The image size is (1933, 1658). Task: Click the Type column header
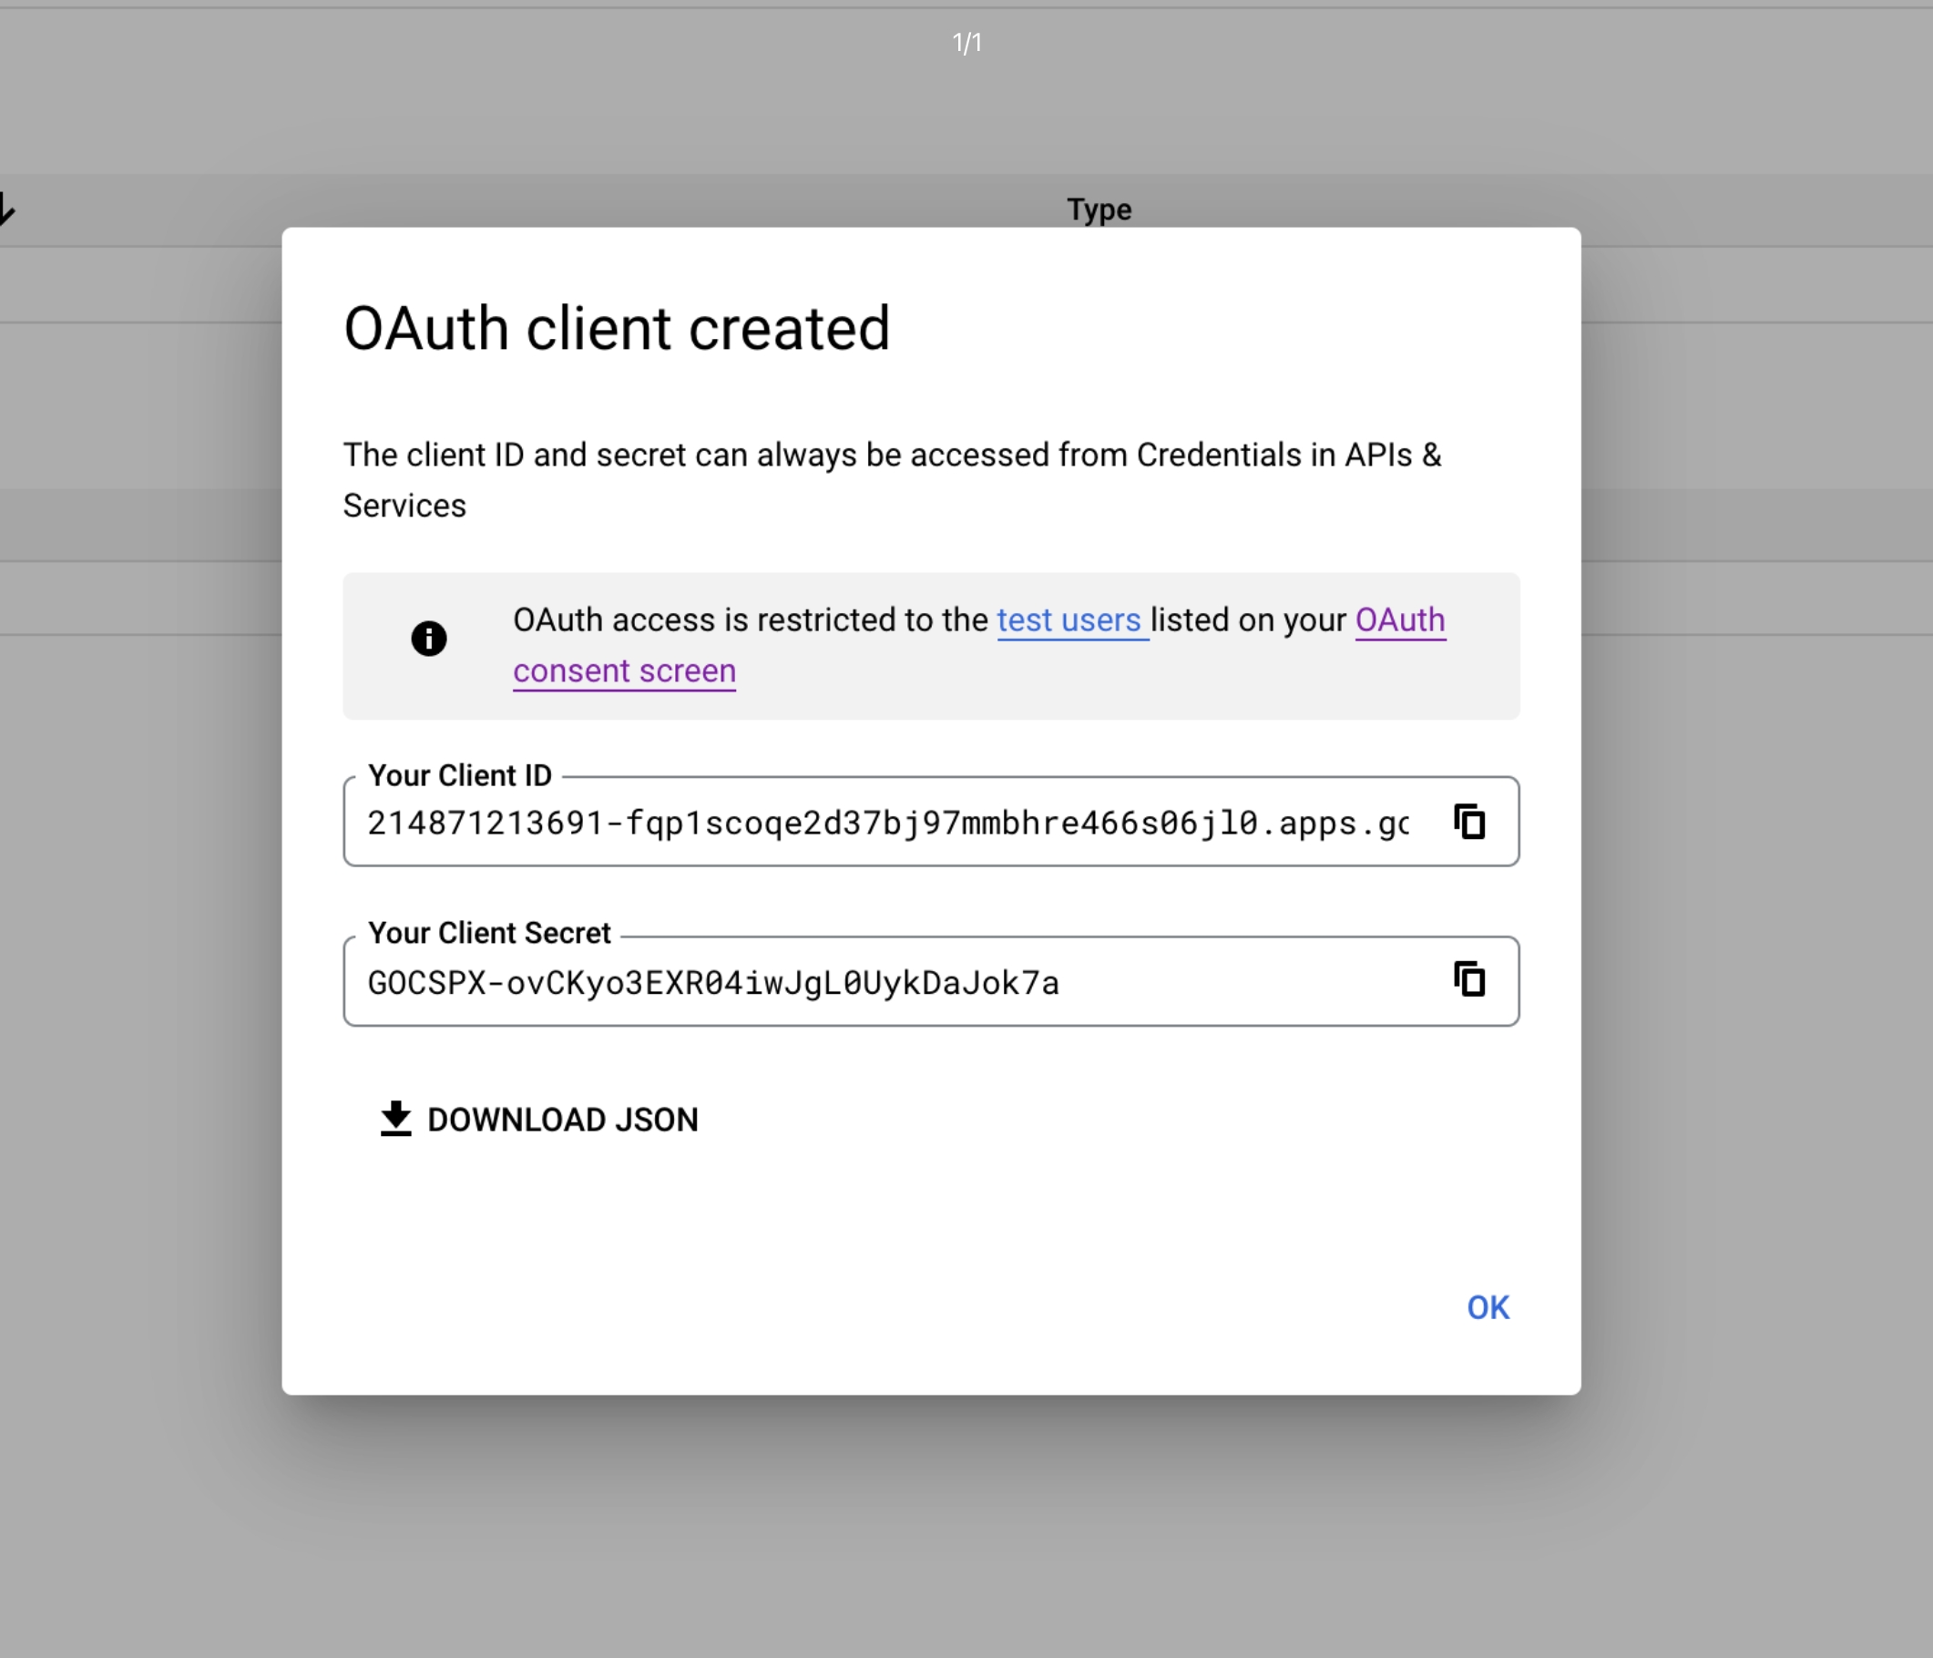click(x=1099, y=210)
